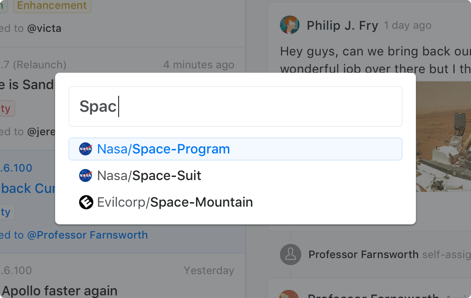Click the Philip J. Fry author name
This screenshot has width=471, height=298.
point(342,26)
